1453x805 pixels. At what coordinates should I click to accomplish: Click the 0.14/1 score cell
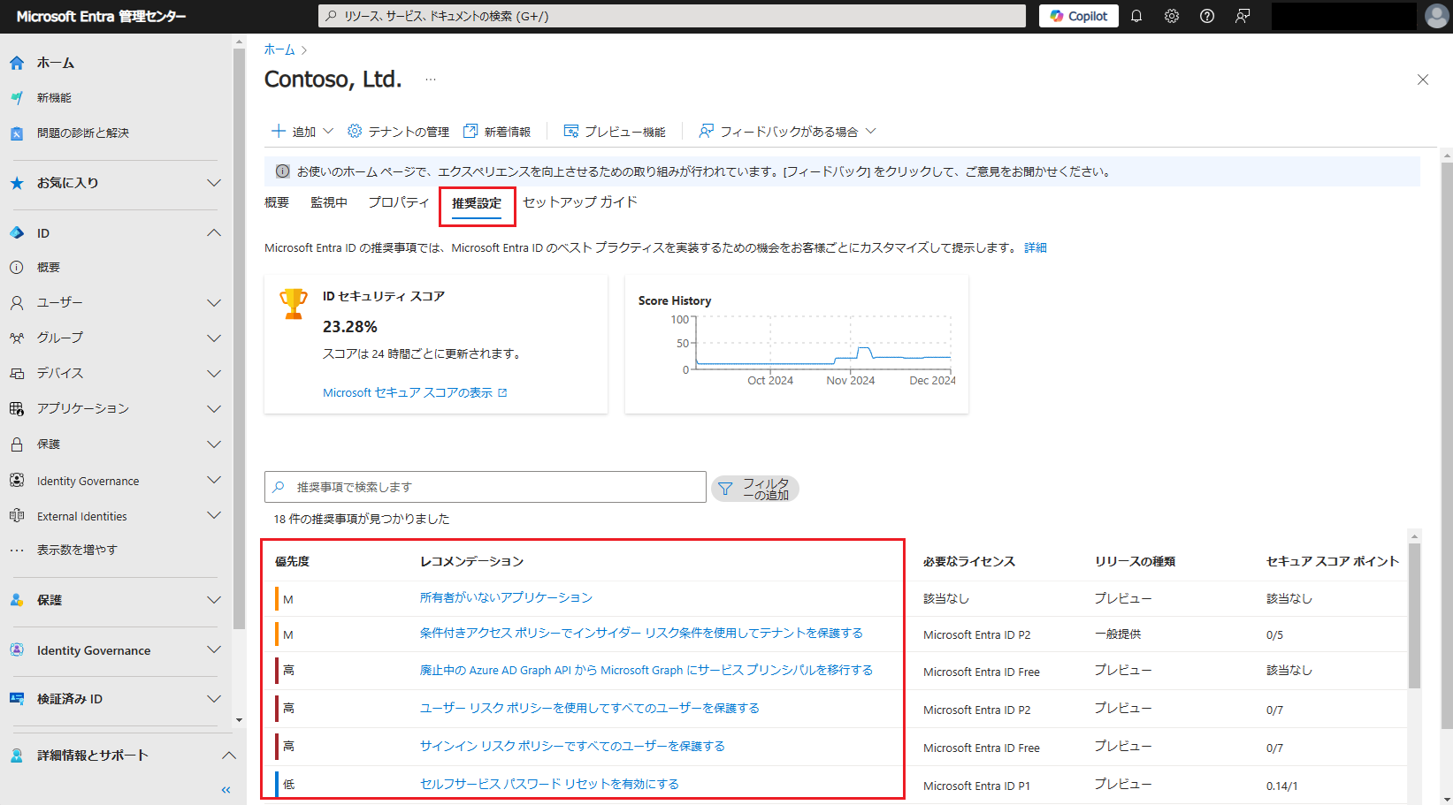pyautogui.click(x=1281, y=786)
